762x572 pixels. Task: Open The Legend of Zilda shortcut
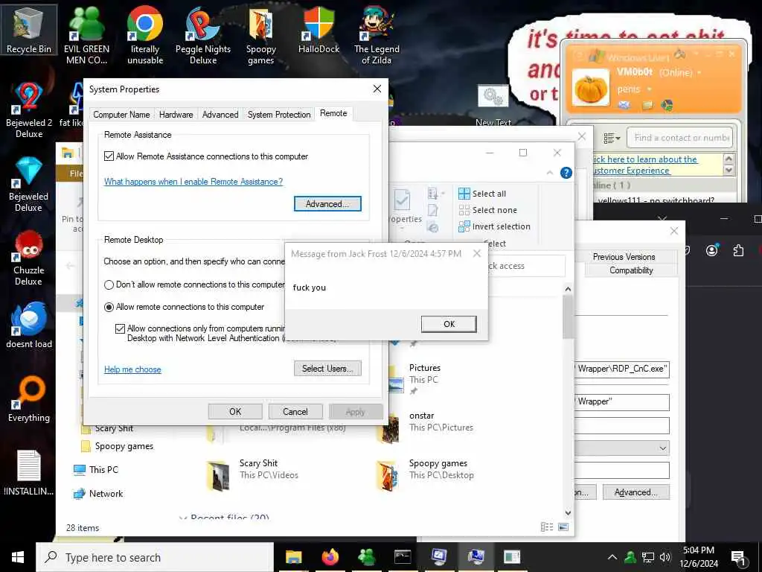pos(377,35)
